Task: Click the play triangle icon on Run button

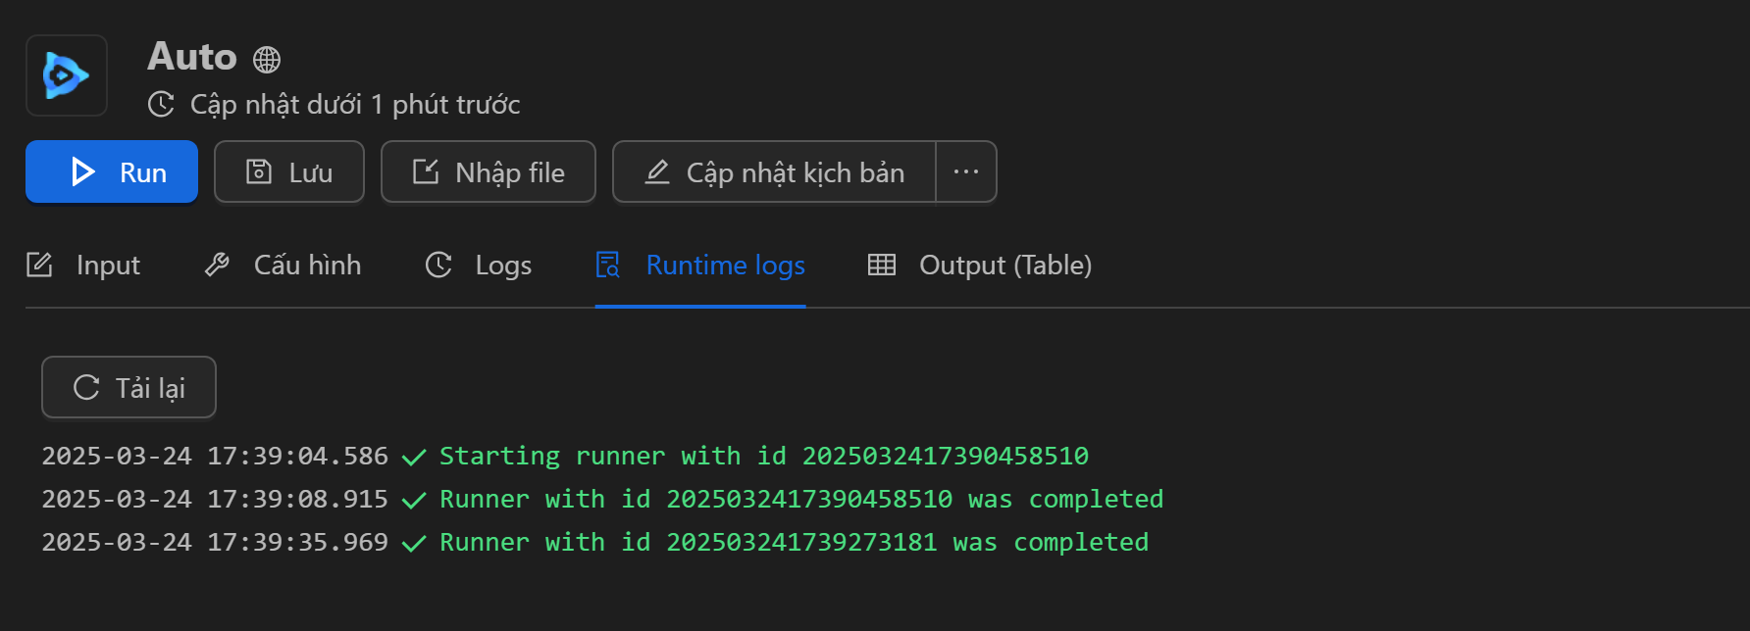Action: [x=82, y=171]
